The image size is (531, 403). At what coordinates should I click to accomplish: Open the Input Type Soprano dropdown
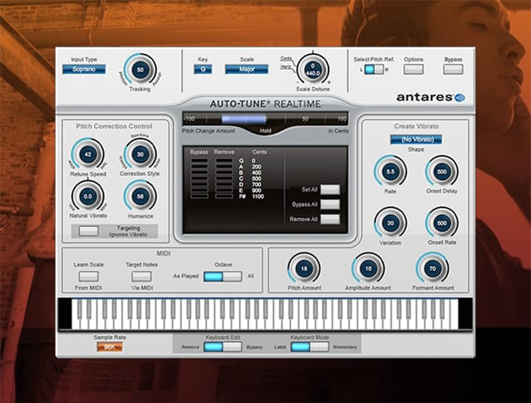coord(84,69)
